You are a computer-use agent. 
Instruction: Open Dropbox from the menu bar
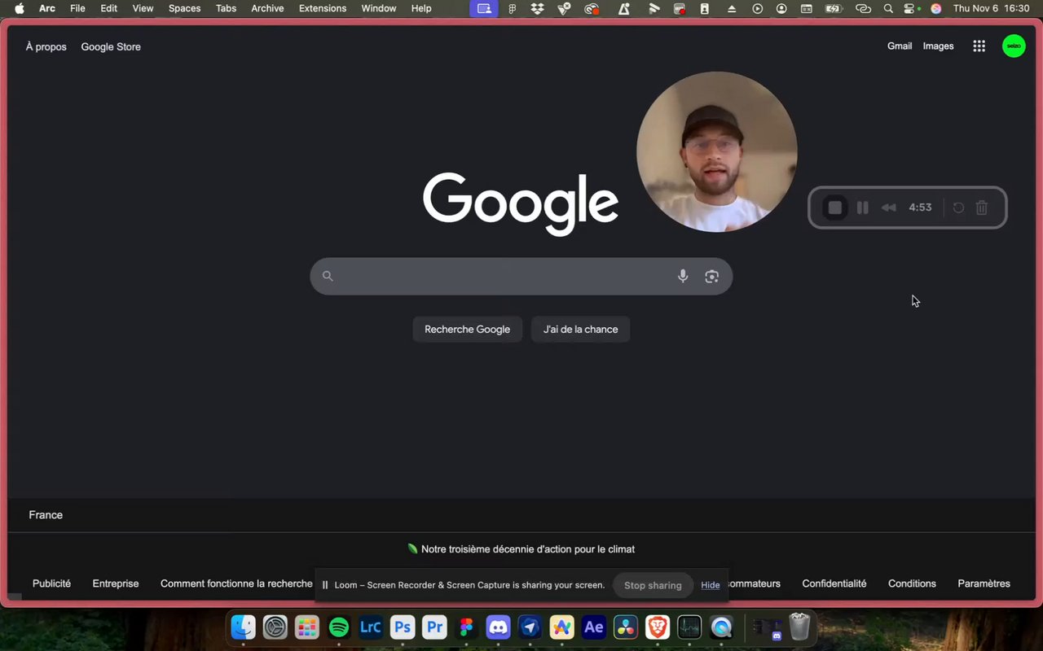pyautogui.click(x=538, y=8)
